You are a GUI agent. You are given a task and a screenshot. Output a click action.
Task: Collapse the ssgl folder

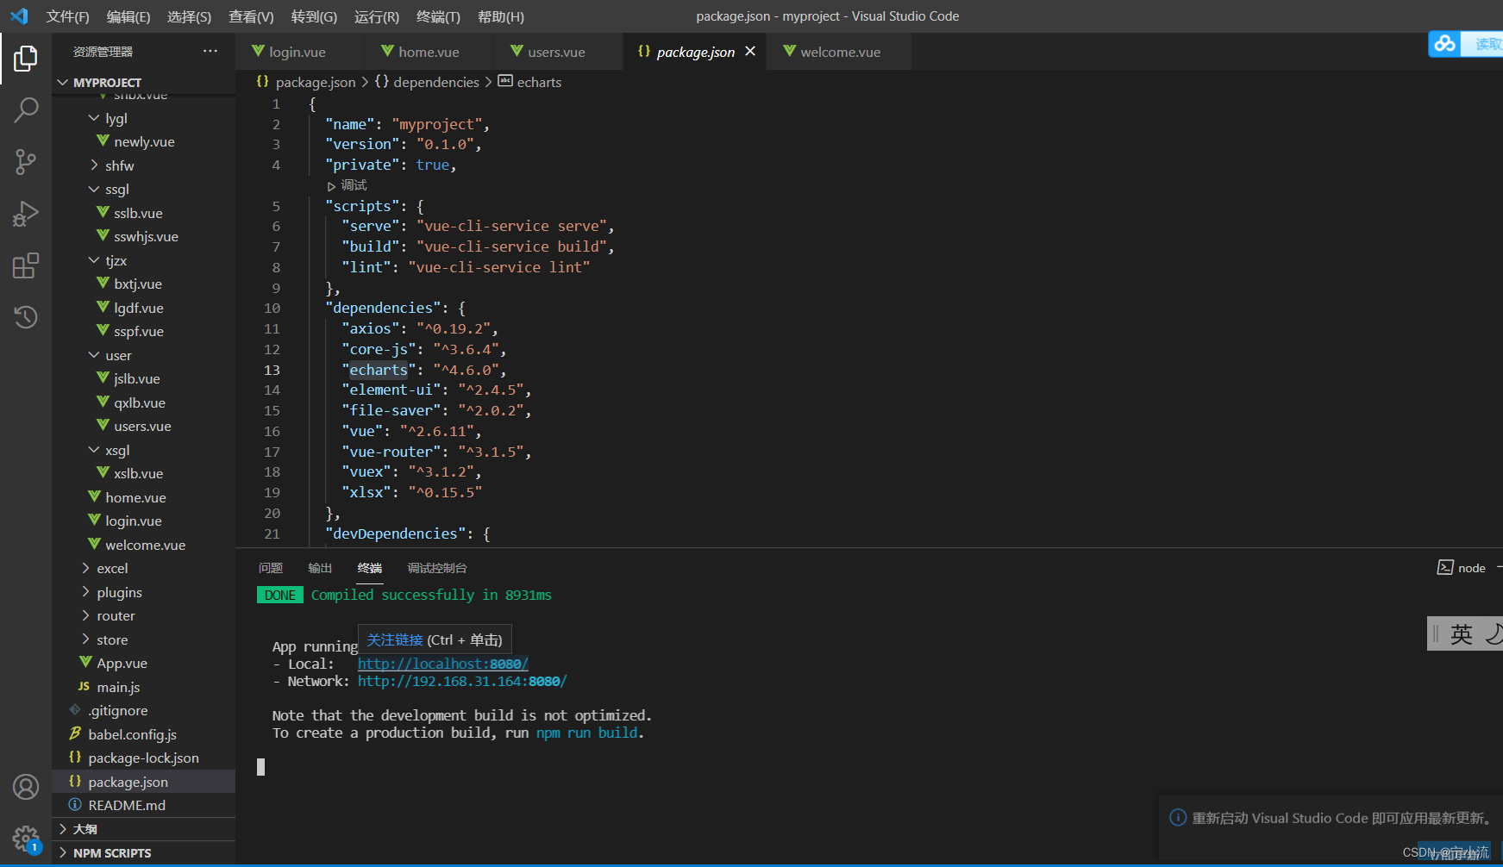point(116,189)
